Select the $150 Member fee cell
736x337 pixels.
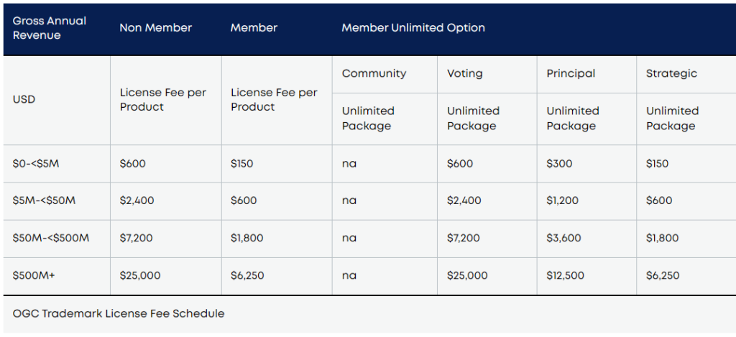tap(242, 164)
